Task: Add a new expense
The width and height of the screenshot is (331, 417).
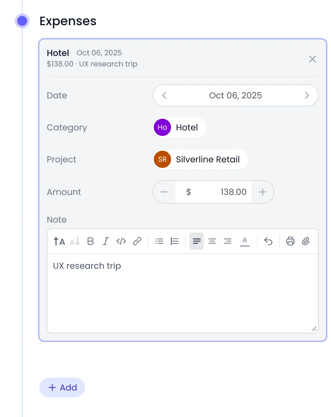Action: coord(62,387)
